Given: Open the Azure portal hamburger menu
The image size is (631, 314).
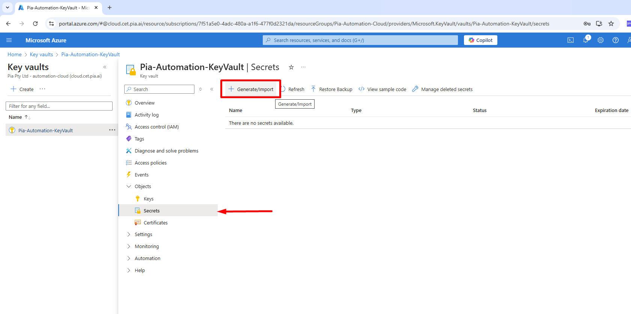Looking at the screenshot, I should (x=9, y=40).
